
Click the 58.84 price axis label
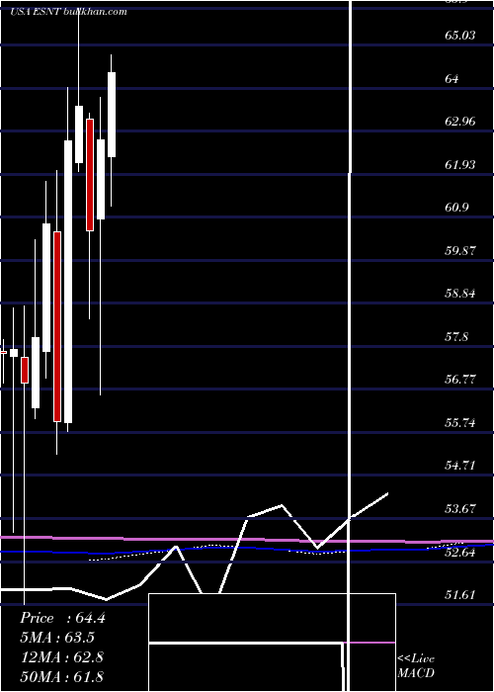click(460, 294)
